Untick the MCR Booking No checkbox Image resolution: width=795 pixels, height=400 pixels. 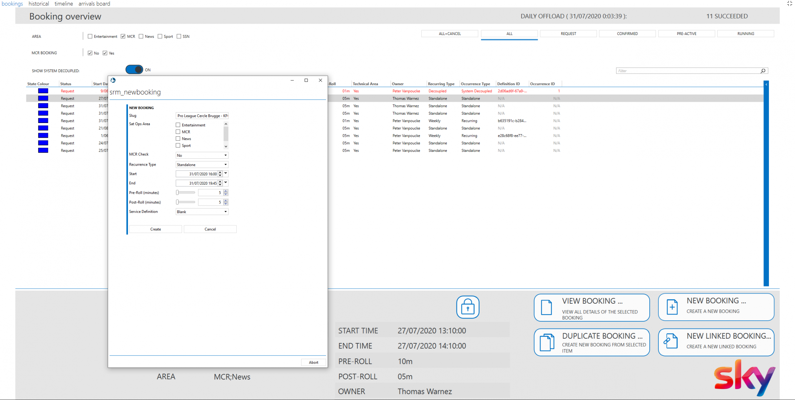(90, 53)
